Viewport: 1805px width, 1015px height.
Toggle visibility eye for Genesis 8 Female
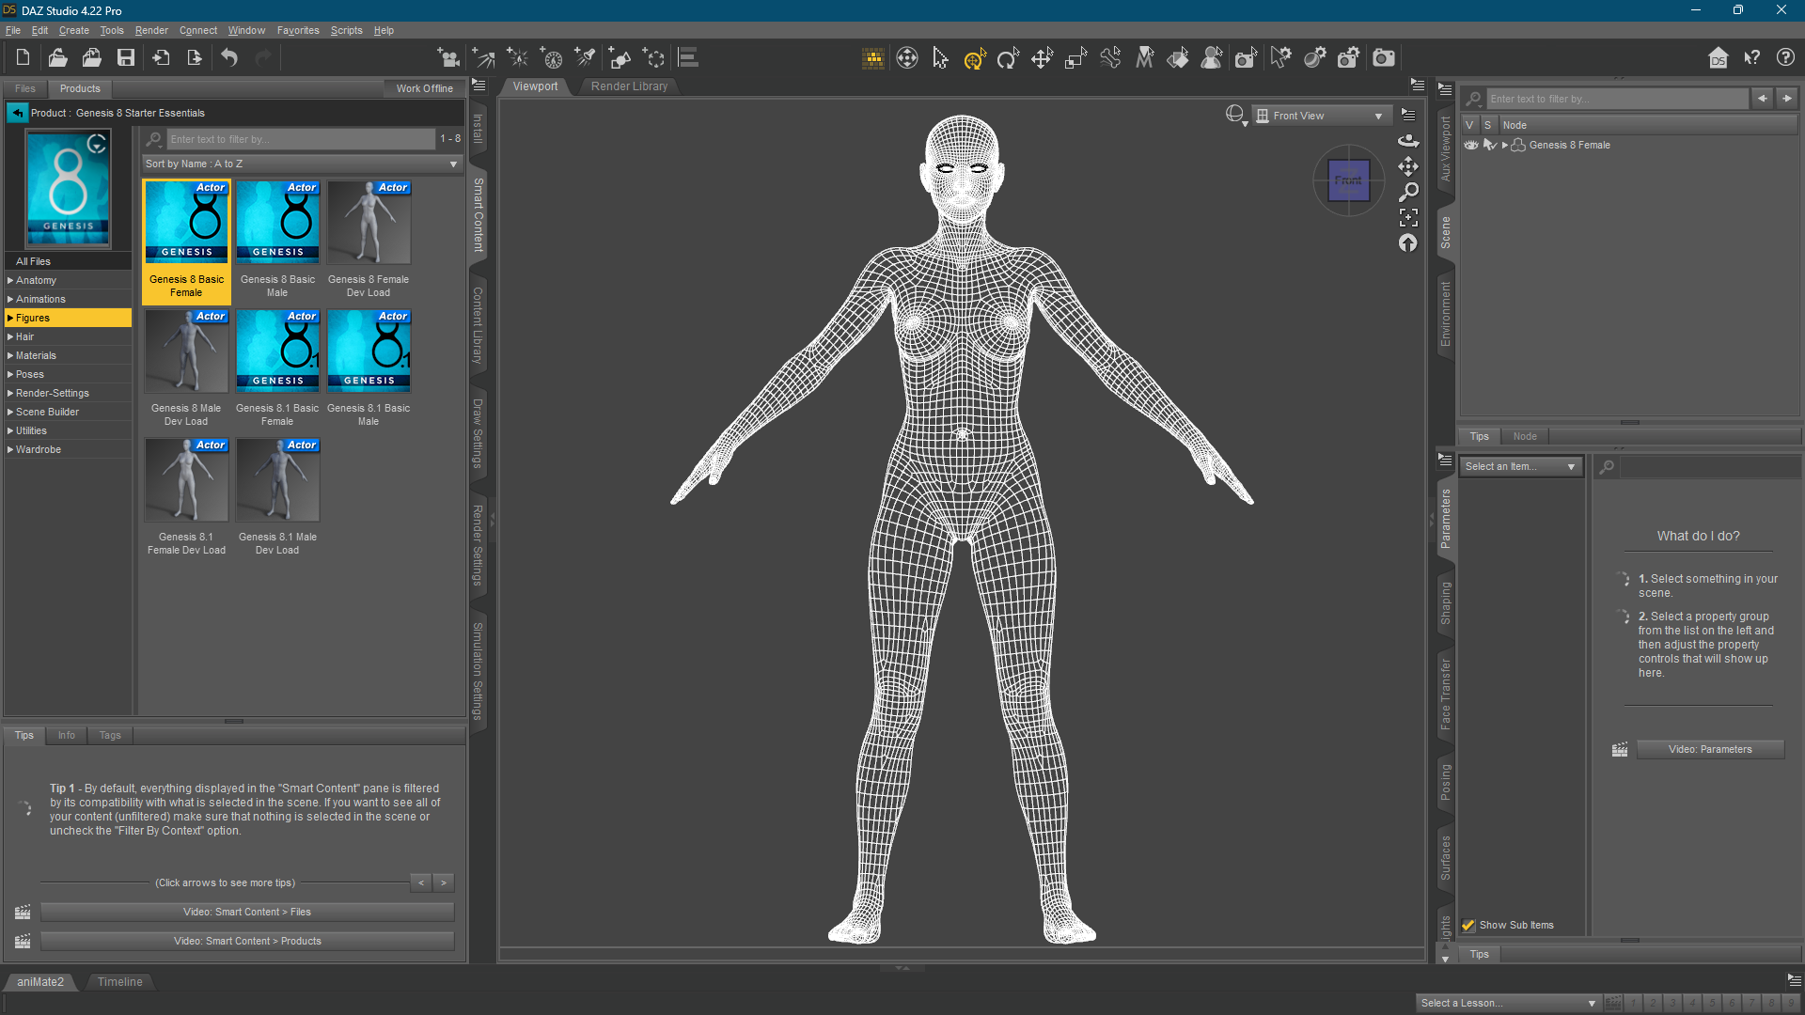point(1471,145)
